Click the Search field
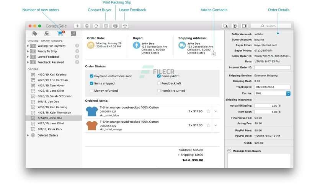This screenshot has height=185, width=320. [x=271, y=26]
